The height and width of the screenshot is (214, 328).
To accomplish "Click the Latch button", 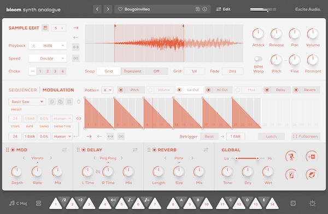I will tap(271, 136).
